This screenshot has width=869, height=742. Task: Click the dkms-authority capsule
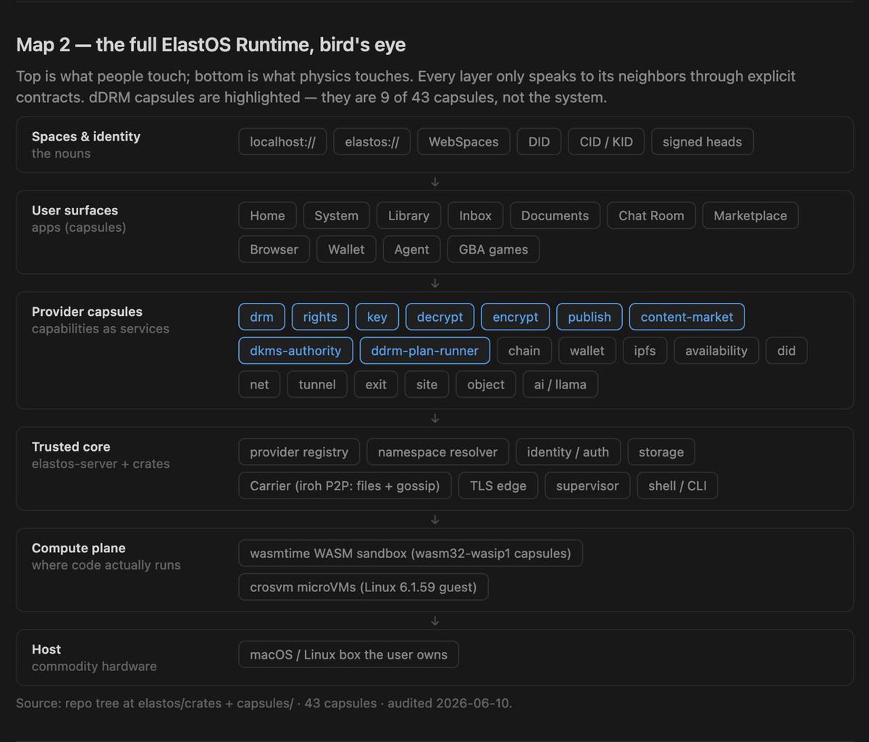(x=295, y=350)
